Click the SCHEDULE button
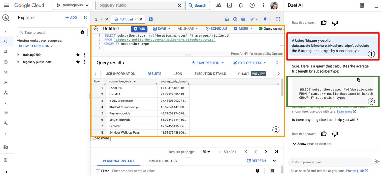Image resolution: width=381 pixels, height=177 pixels. pos(216,29)
